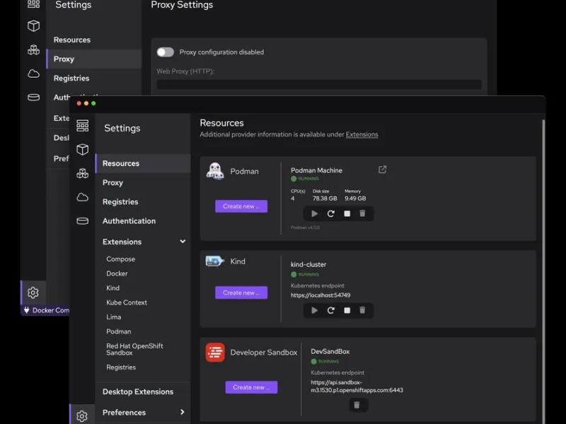This screenshot has height=424, width=566.
Task: Select Authentication in Settings menu
Action: coord(143,220)
